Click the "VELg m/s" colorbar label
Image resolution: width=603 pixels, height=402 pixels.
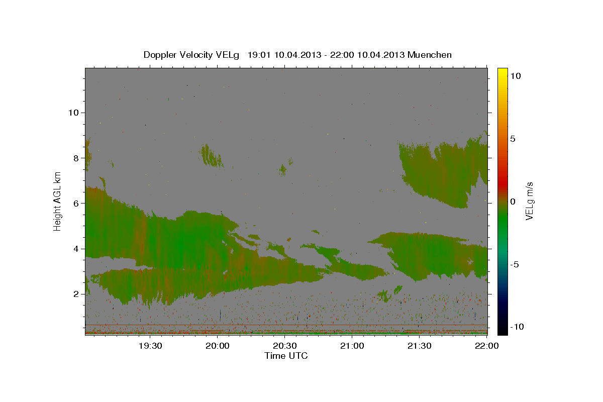click(529, 201)
